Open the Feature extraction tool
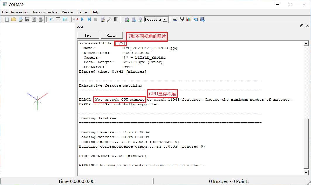Screen dimensions: 311x185 point(51,19)
